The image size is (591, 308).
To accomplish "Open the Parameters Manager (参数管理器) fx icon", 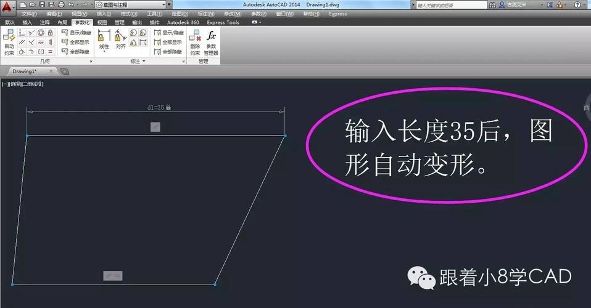I will tap(211, 43).
